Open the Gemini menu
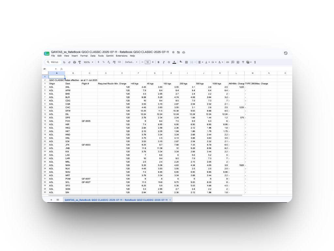Viewport: 334px width, 251px height. (x=110, y=56)
